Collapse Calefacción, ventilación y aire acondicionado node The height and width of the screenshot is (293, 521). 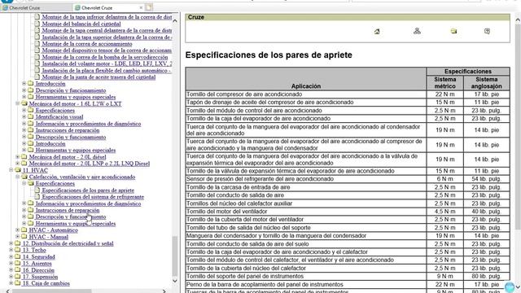[x=17, y=177]
